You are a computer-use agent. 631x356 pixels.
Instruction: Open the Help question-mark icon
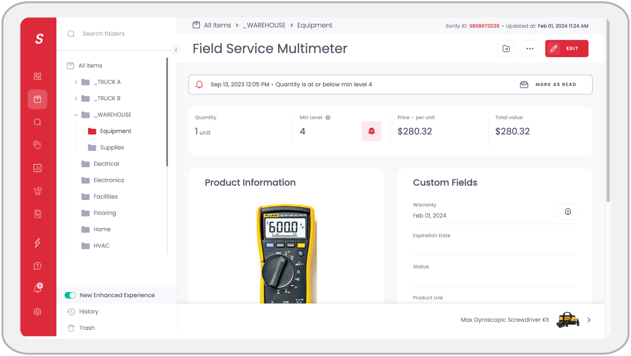tap(37, 265)
